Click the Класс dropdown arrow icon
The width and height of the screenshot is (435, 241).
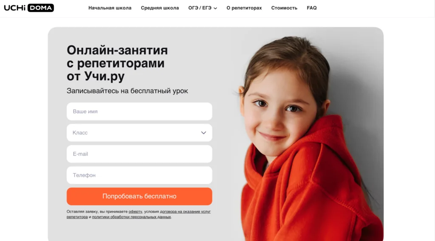[203, 133]
